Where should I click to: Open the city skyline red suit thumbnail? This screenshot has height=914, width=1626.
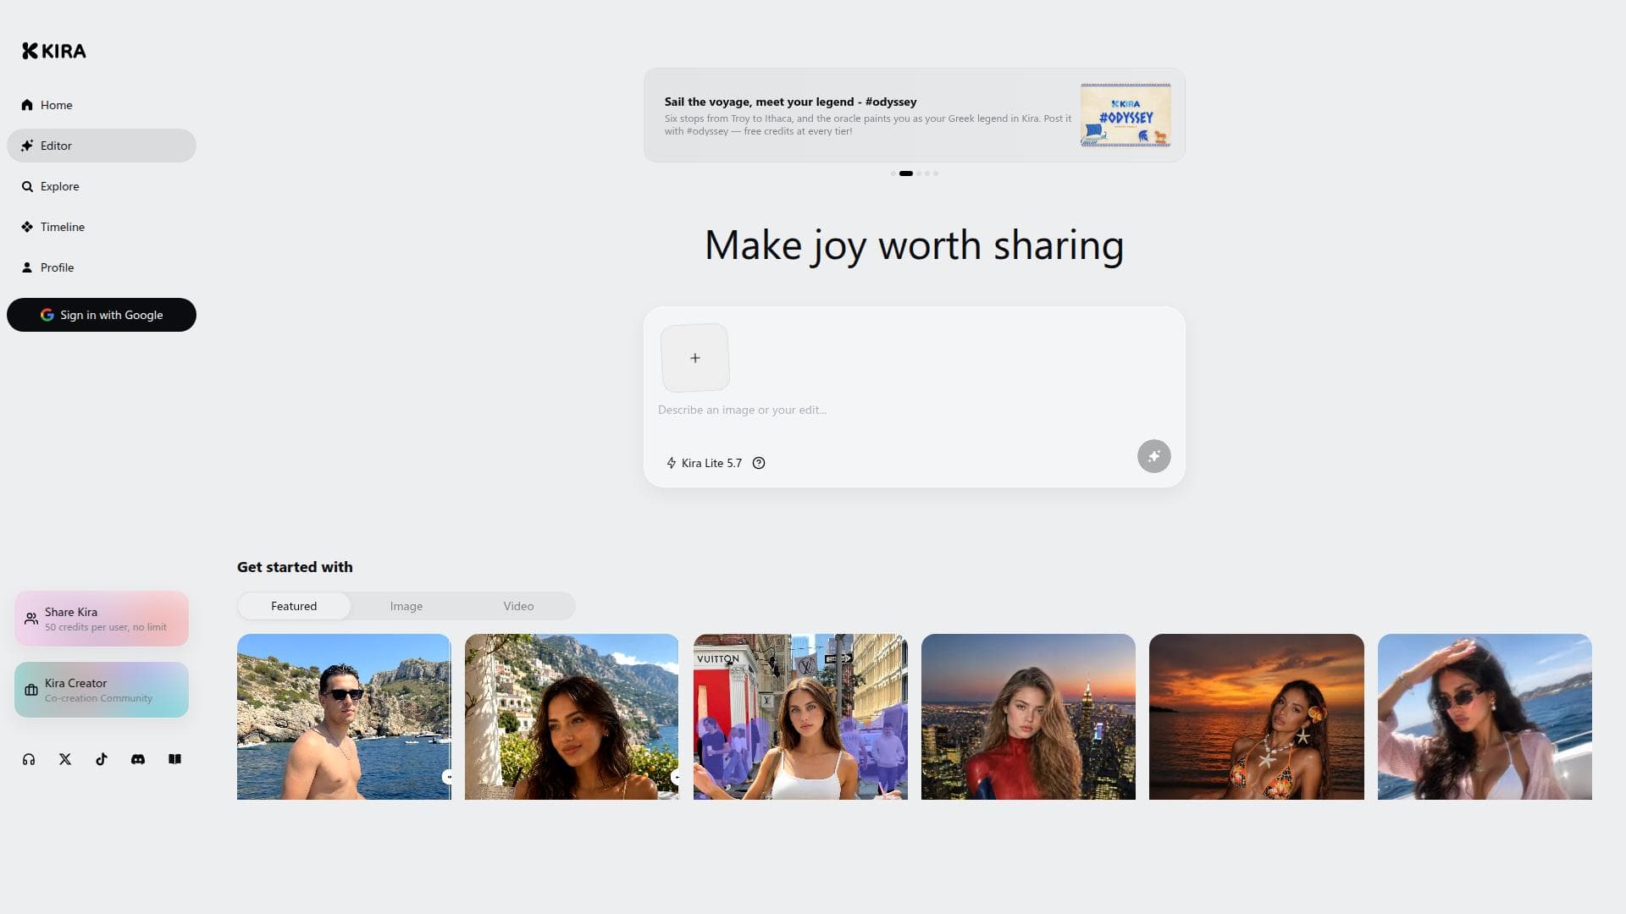tap(1028, 717)
